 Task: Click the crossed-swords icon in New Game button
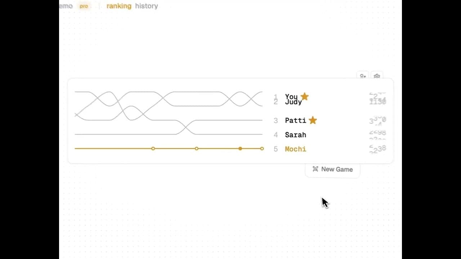(315, 169)
